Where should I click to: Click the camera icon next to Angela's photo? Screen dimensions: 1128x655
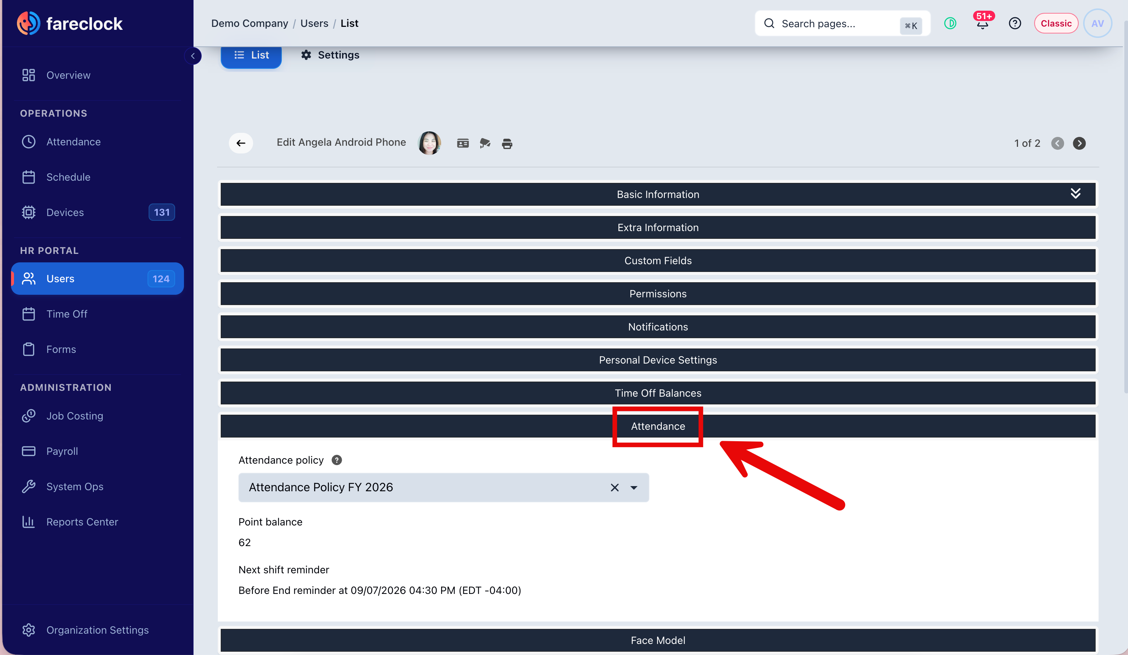click(x=485, y=143)
